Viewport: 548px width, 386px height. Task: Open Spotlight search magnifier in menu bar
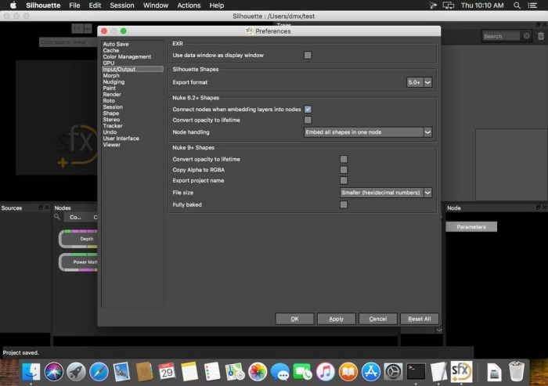[x=517, y=5]
